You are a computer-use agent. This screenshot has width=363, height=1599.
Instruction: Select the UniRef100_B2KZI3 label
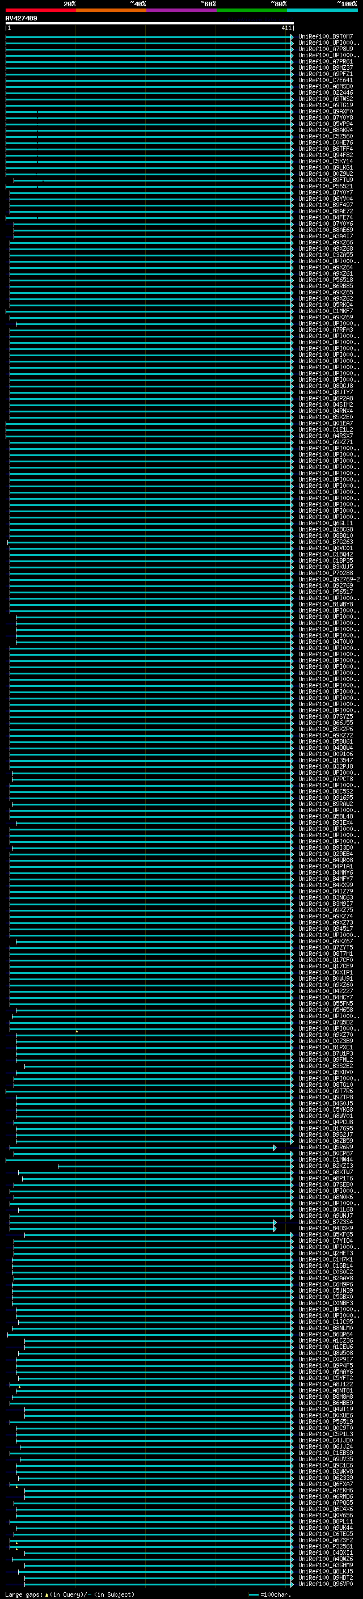click(x=326, y=1166)
